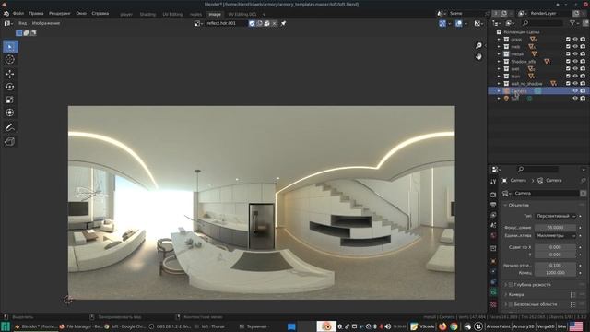Image resolution: width=590 pixels, height=332 pixels.
Task: Click the outliner search field
Action: point(541,23)
